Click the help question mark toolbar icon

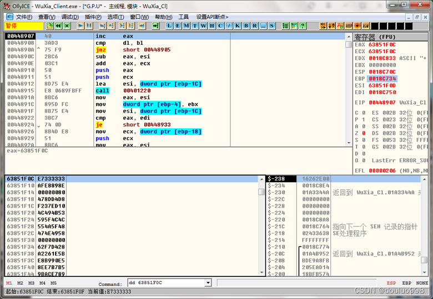click(303, 26)
